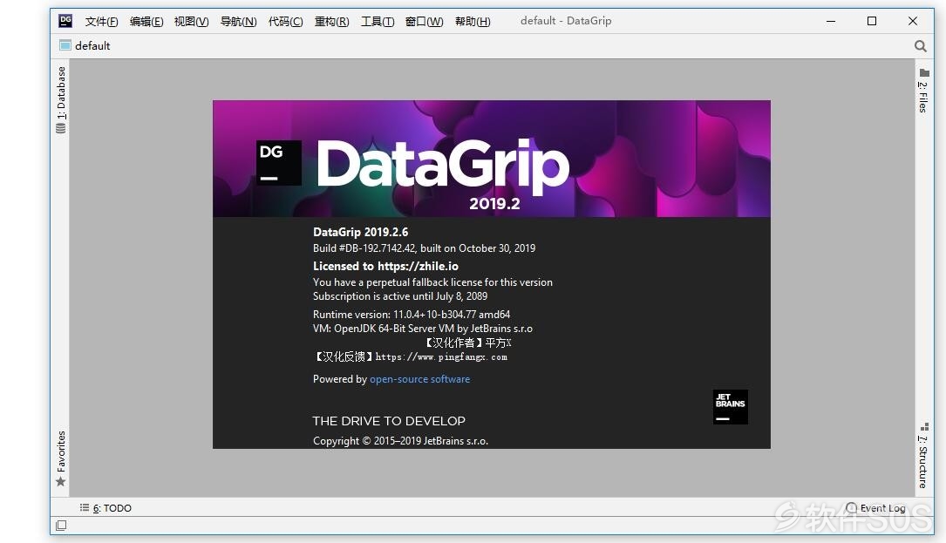Click the Build #DB-192.7142.42 line
Screen dimensions: 946x543
point(424,248)
